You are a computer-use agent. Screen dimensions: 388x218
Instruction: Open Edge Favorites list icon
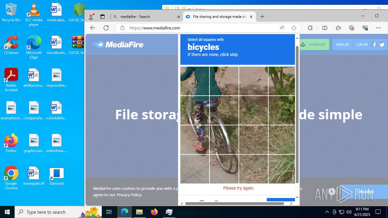tap(338, 28)
